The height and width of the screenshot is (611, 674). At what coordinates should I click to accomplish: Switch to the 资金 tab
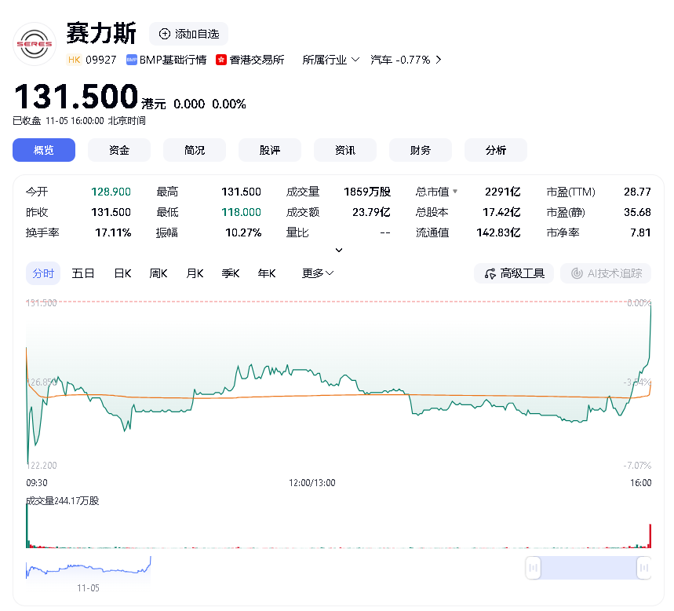click(x=119, y=150)
